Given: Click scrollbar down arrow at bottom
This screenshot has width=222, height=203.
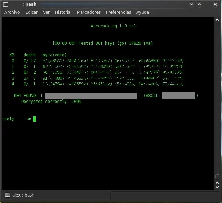Looking at the screenshot, I should [x=217, y=187].
